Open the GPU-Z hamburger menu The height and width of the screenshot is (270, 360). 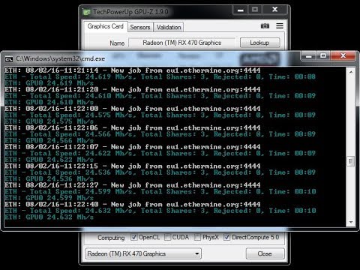click(x=280, y=25)
